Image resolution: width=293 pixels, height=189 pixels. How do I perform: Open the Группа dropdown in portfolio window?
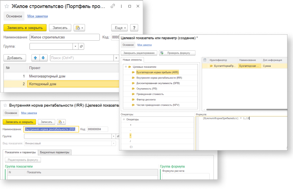tap(75, 46)
